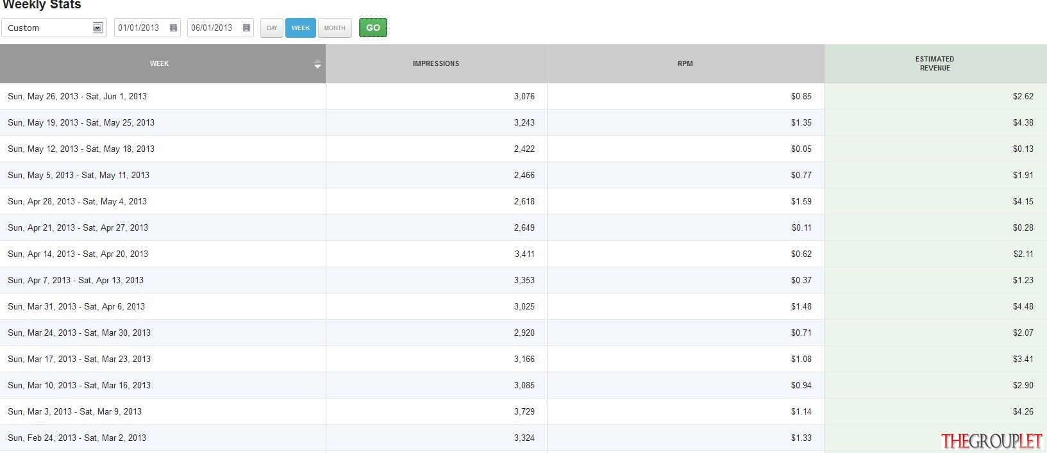Select row Sun, Mar 17, 2013 - Sat, Mar 23, 2013
The image size is (1047, 453).
(x=523, y=359)
